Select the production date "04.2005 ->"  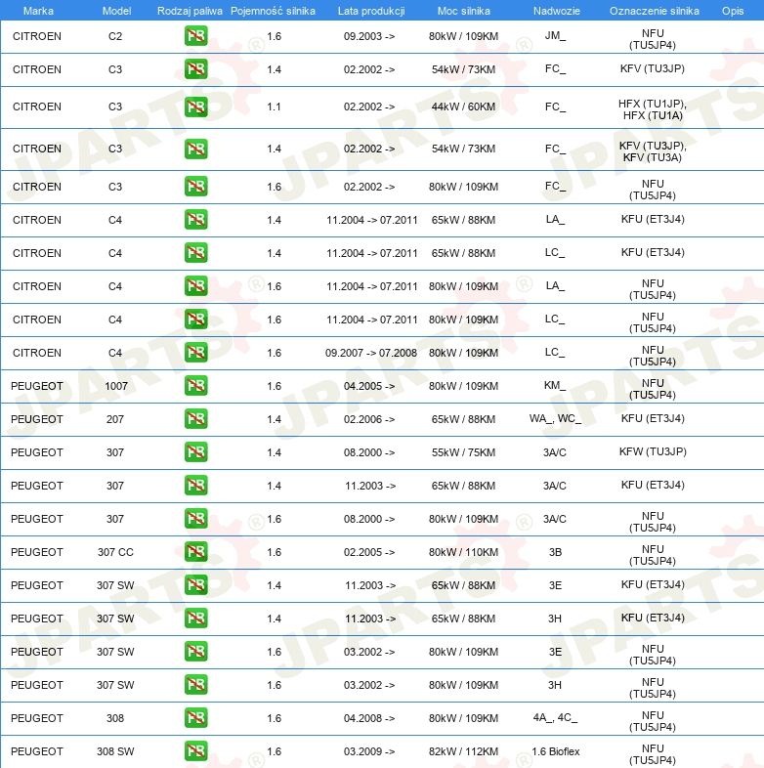point(369,387)
